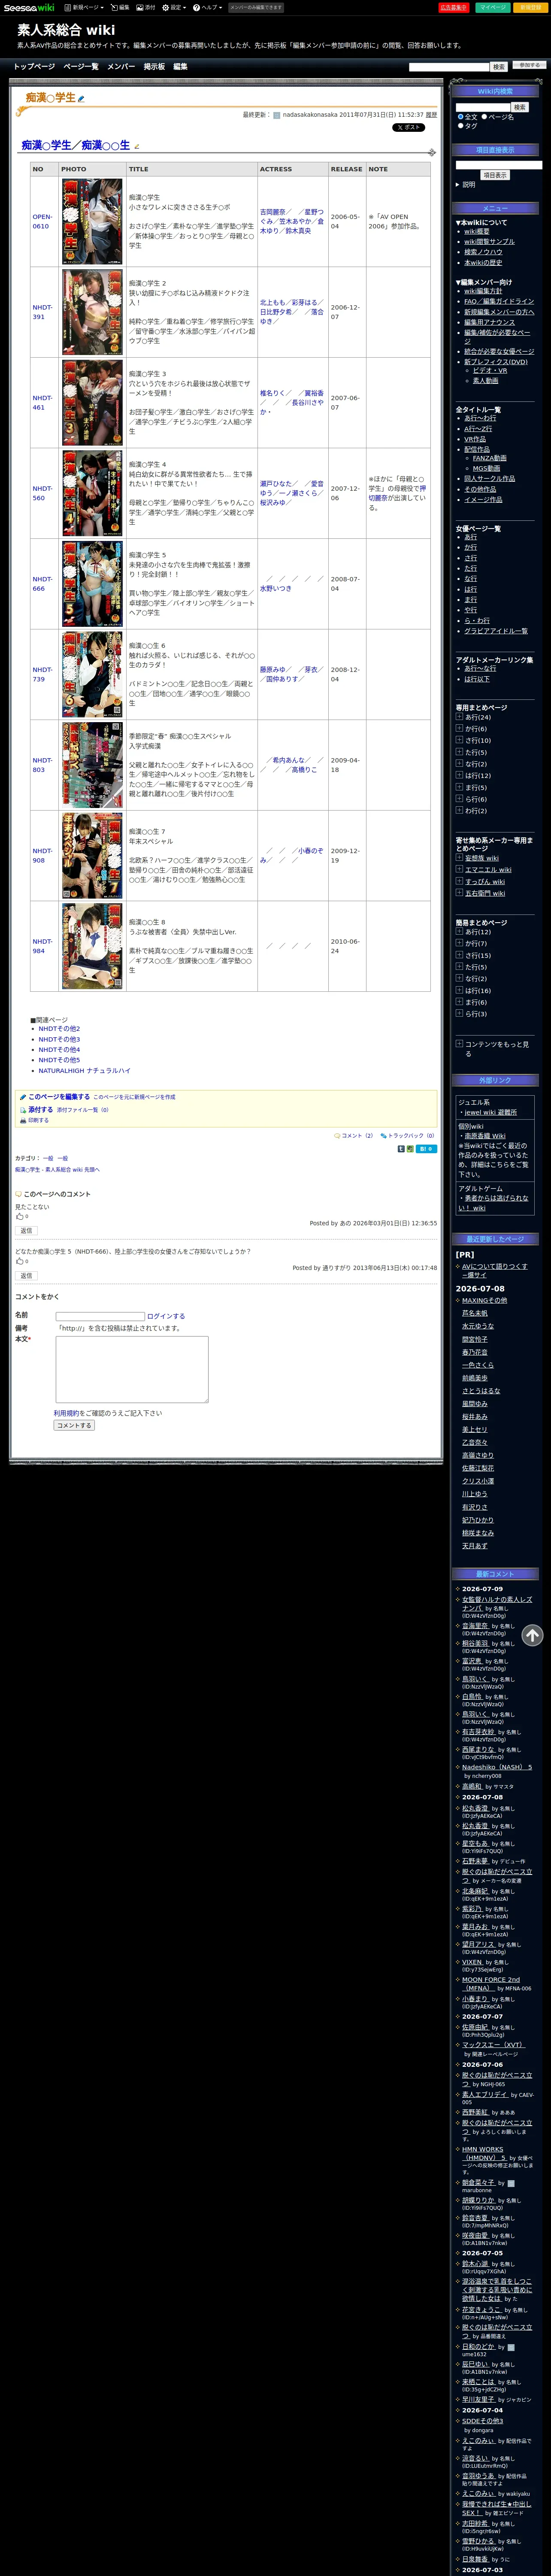Expand さ行(10) under 専用まとめページ
Image resolution: width=551 pixels, height=2576 pixels.
[459, 740]
